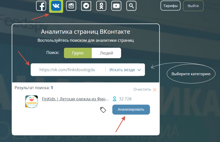This screenshot has width=220, height=142.
Task: Start analysis with Анализировать button
Action: coord(131,110)
